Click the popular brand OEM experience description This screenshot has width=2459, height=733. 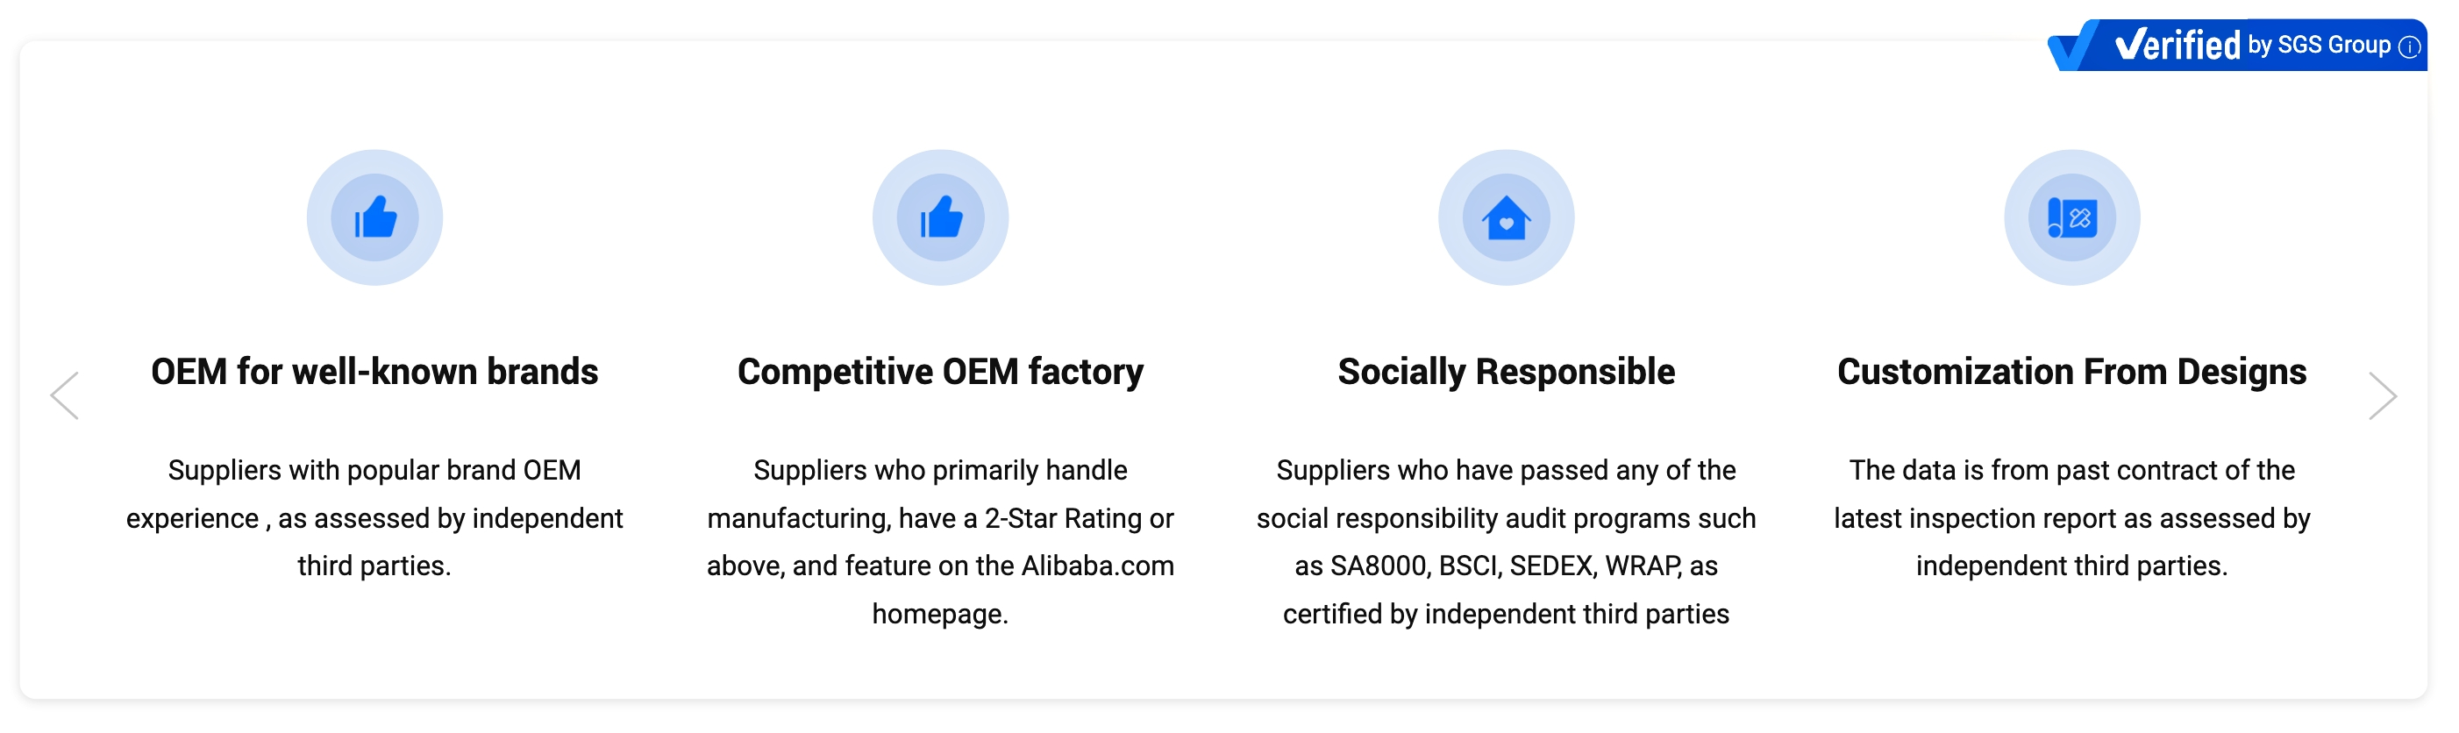tap(374, 518)
